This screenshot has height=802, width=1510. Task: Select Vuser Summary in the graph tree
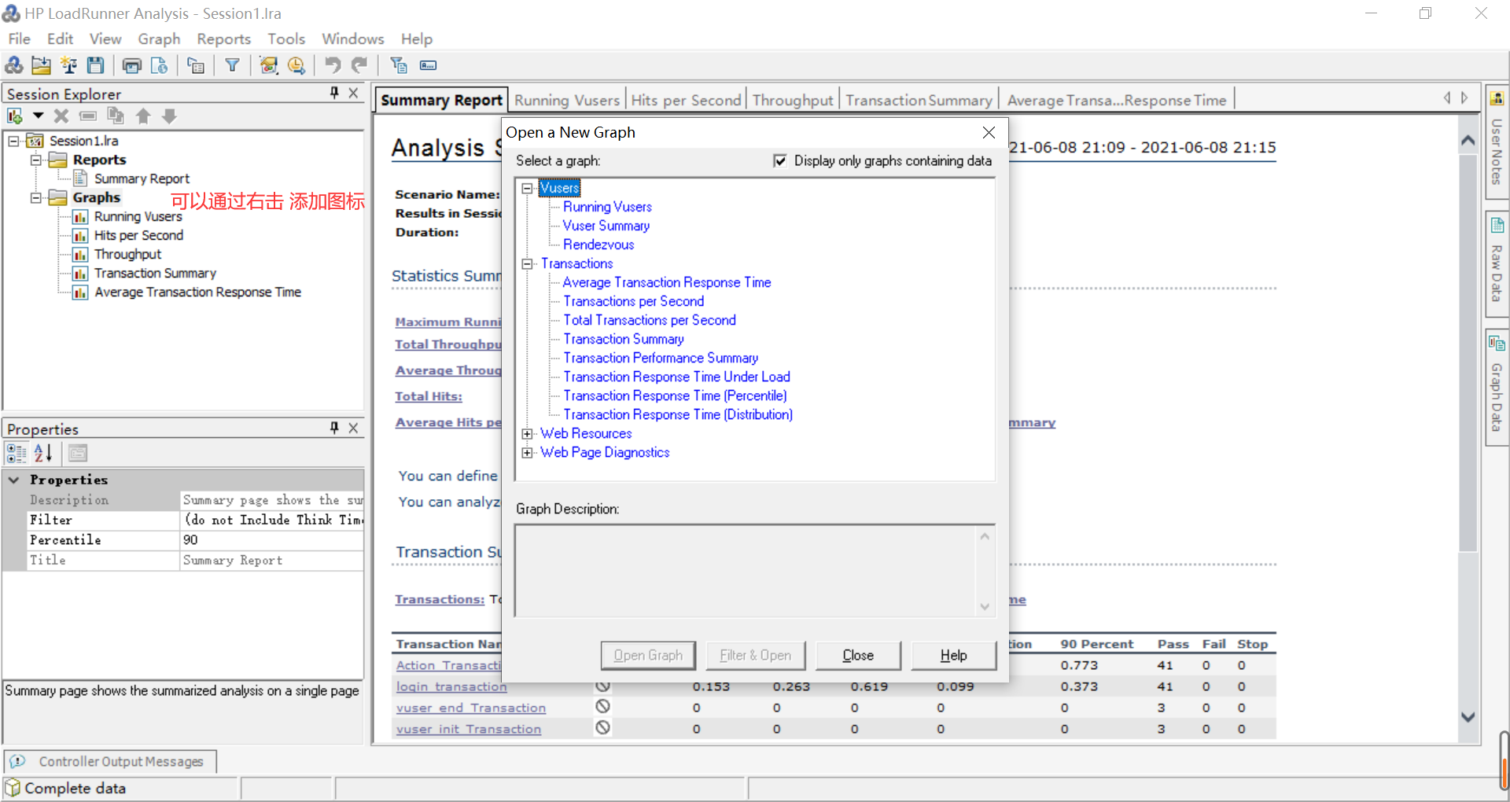606,226
